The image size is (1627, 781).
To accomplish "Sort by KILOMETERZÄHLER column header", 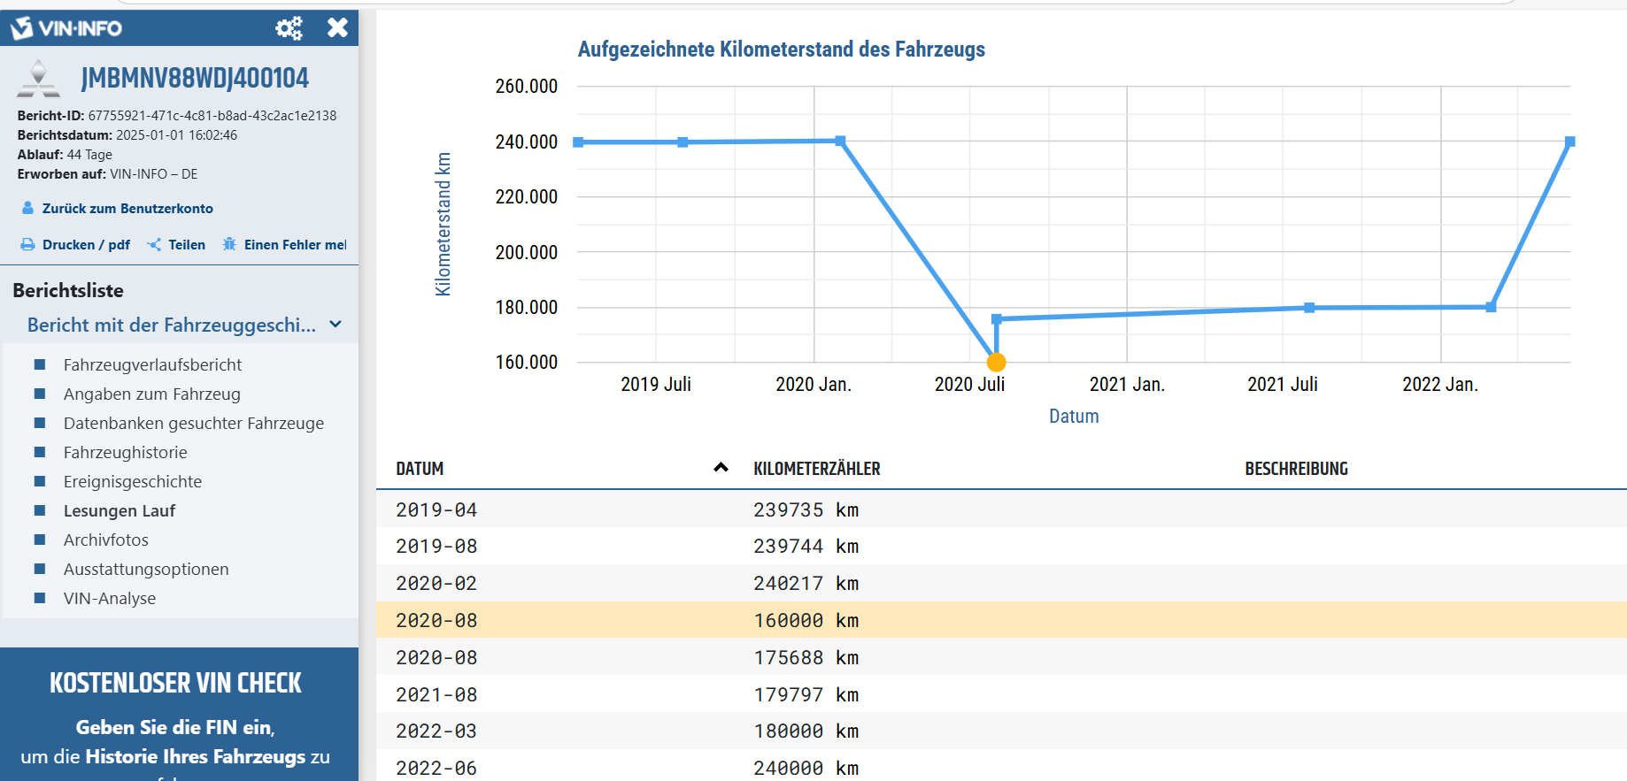I will (817, 469).
